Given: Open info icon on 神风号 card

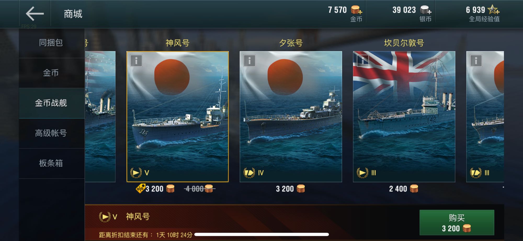Looking at the screenshot, I should click(136, 61).
